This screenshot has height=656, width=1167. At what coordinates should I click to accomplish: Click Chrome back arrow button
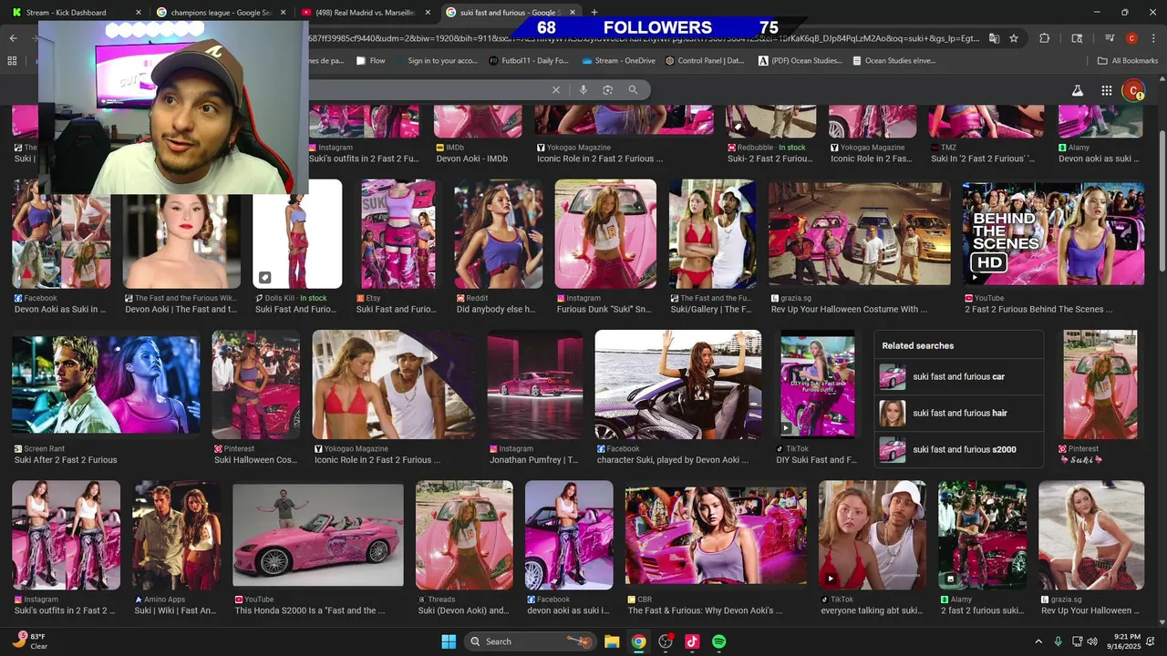pyautogui.click(x=13, y=38)
